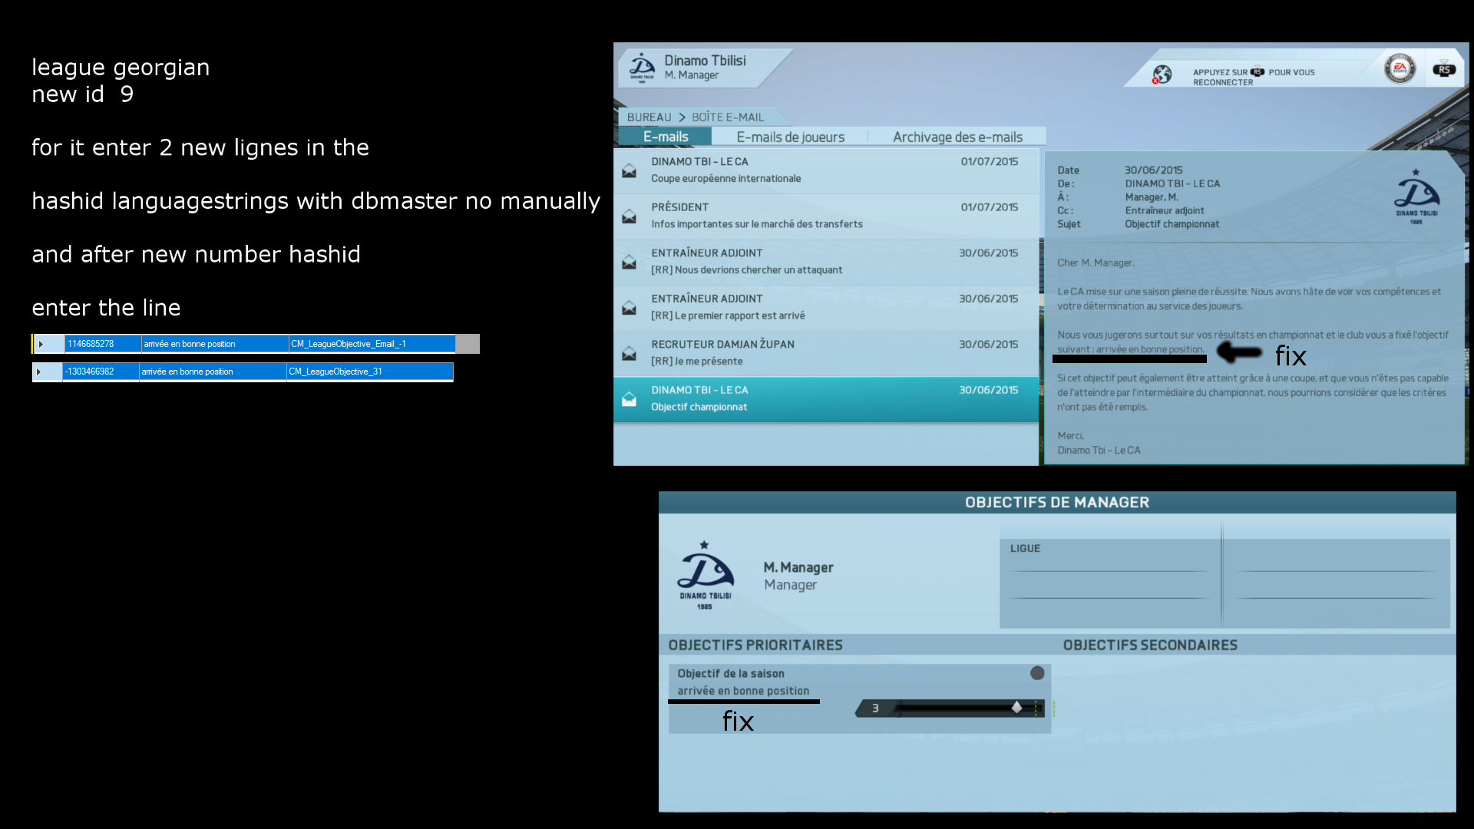Click 'Appuyez sur RS pour vous reconnecter'
The height and width of the screenshot is (829, 1474).
[1253, 77]
